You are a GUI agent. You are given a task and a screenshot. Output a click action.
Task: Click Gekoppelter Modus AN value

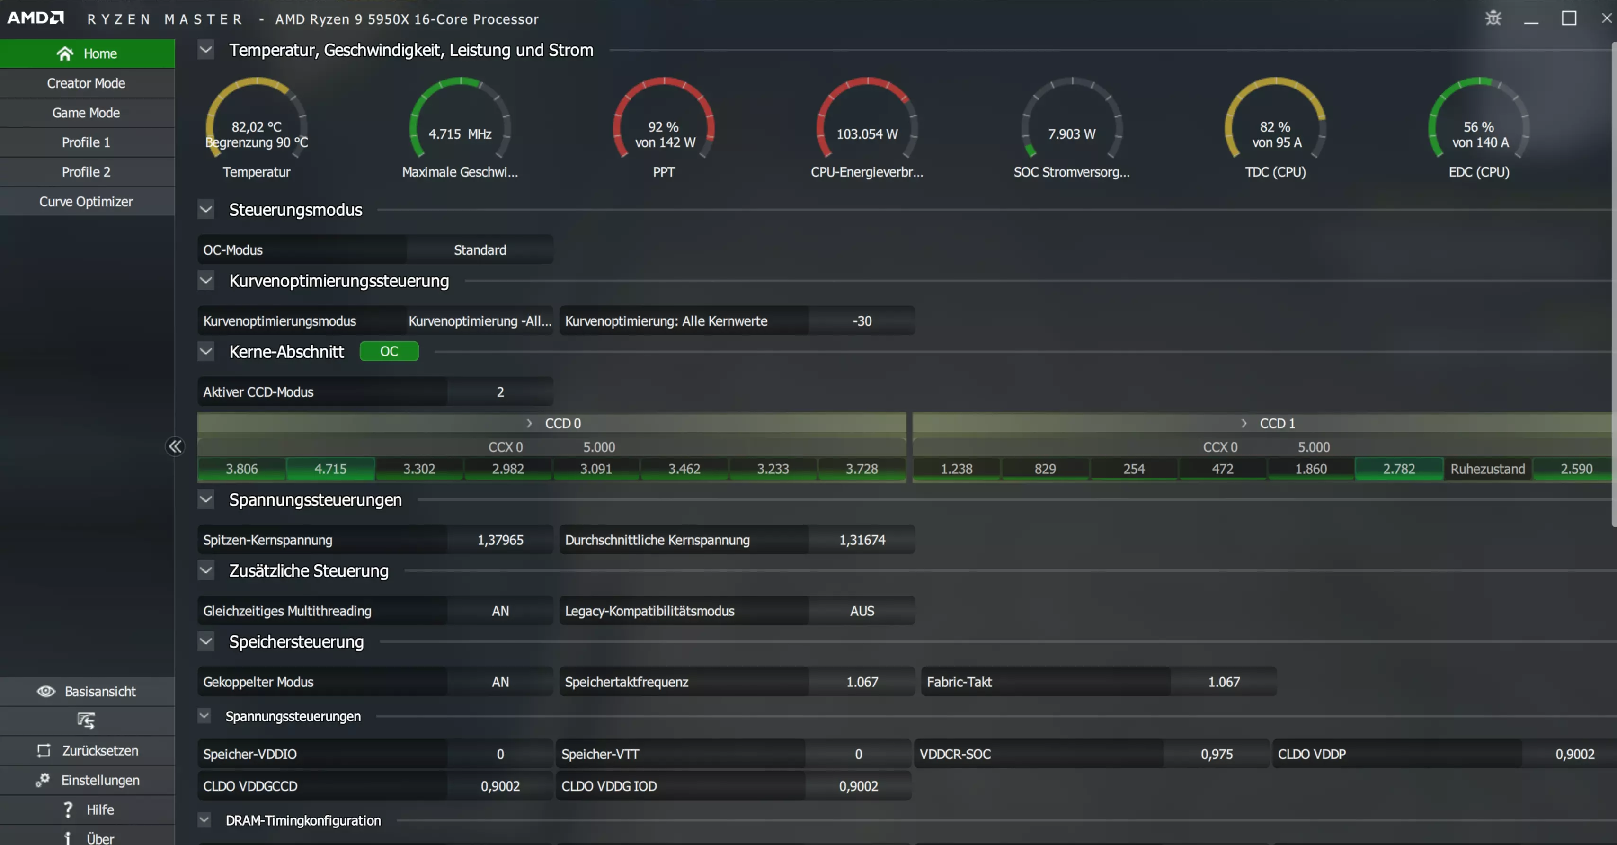click(500, 681)
